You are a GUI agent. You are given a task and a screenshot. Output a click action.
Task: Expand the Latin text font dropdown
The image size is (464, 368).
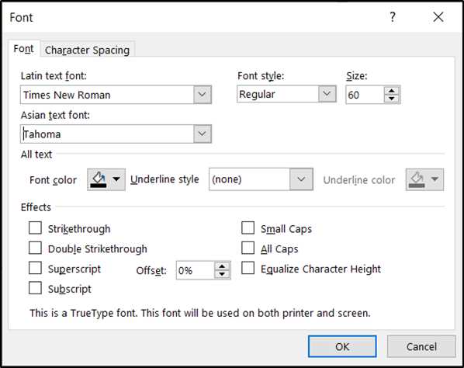pyautogui.click(x=203, y=95)
